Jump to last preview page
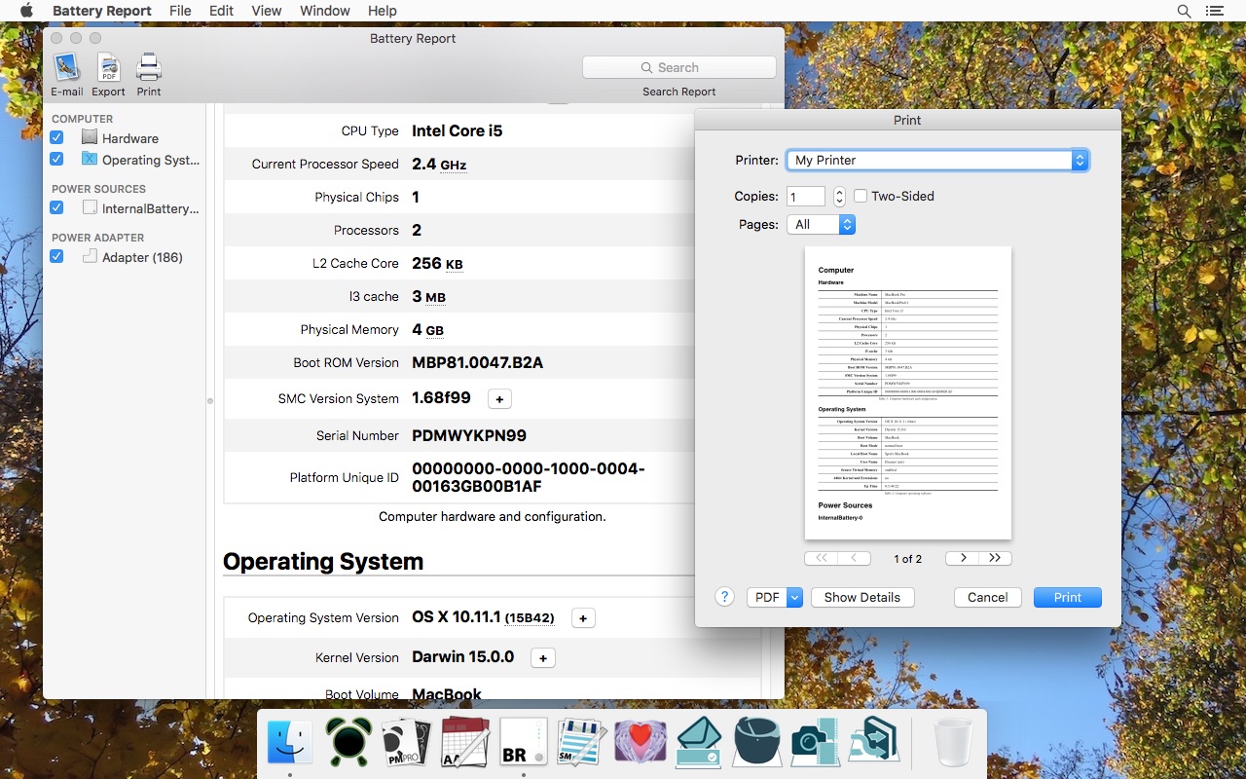Viewport: 1246px width, 779px height. (x=995, y=558)
